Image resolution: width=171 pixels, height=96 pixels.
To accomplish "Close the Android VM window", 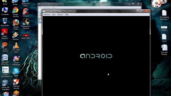I will point(147,11).
